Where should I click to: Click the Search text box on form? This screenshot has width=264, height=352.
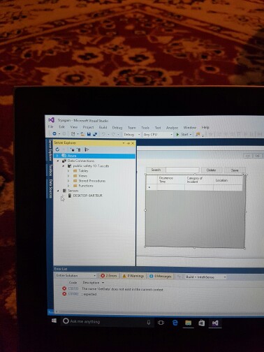click(x=182, y=170)
